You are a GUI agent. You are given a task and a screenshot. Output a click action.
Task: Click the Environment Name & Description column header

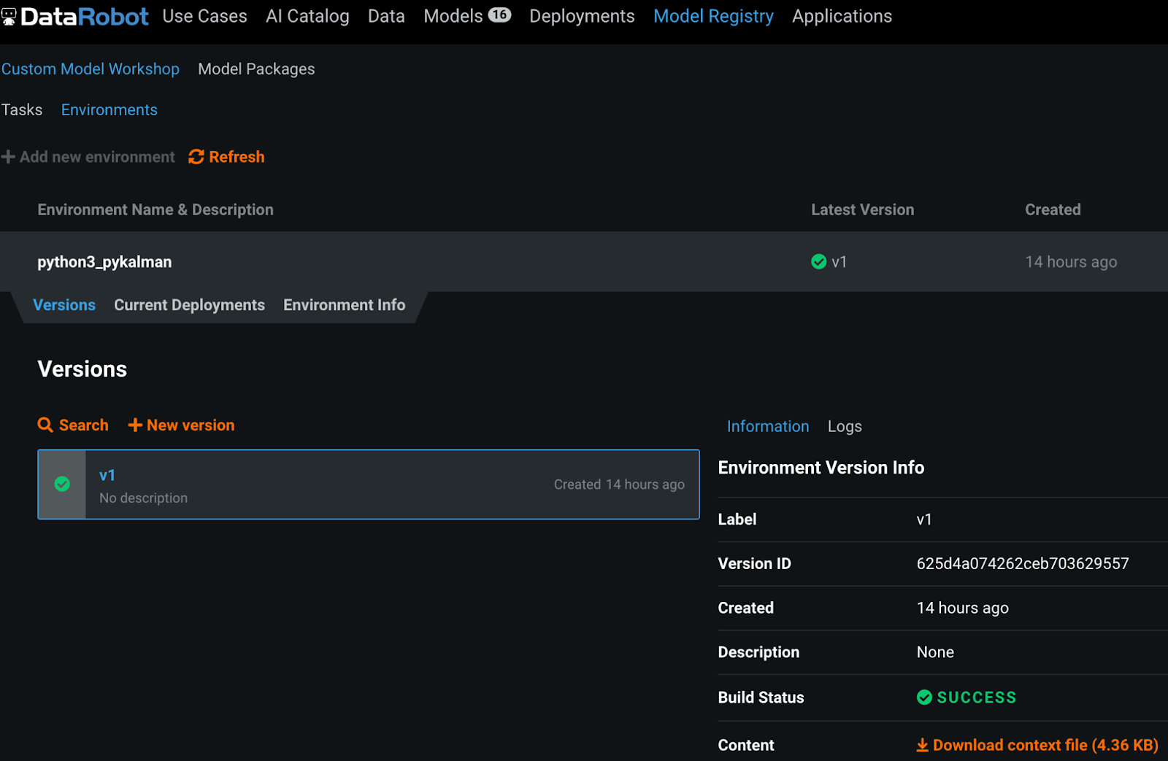pos(155,209)
